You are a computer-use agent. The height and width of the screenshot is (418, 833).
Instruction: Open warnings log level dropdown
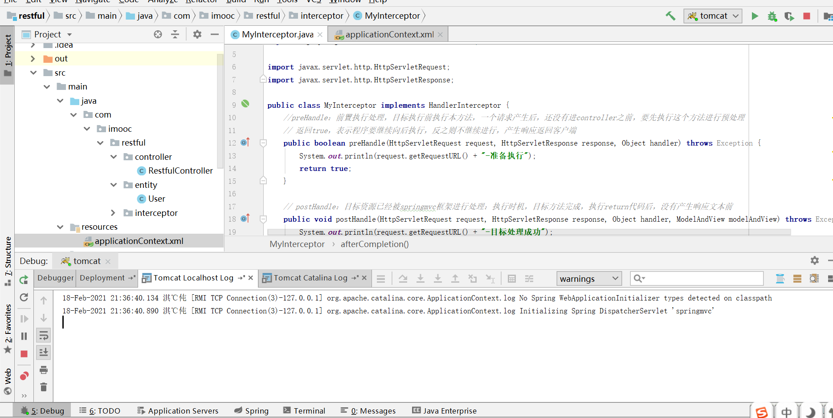(589, 279)
